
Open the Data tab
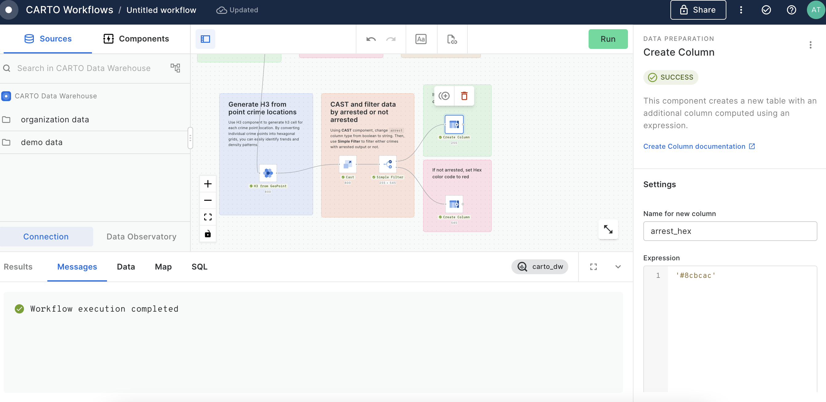(126, 267)
